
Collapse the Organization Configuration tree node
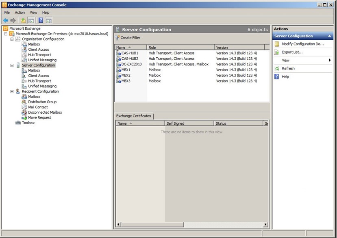12,39
